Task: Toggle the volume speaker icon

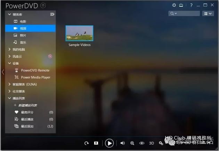Action: coord(122,143)
